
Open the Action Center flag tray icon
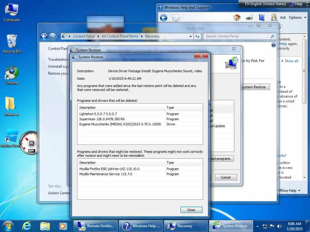pos(272,226)
